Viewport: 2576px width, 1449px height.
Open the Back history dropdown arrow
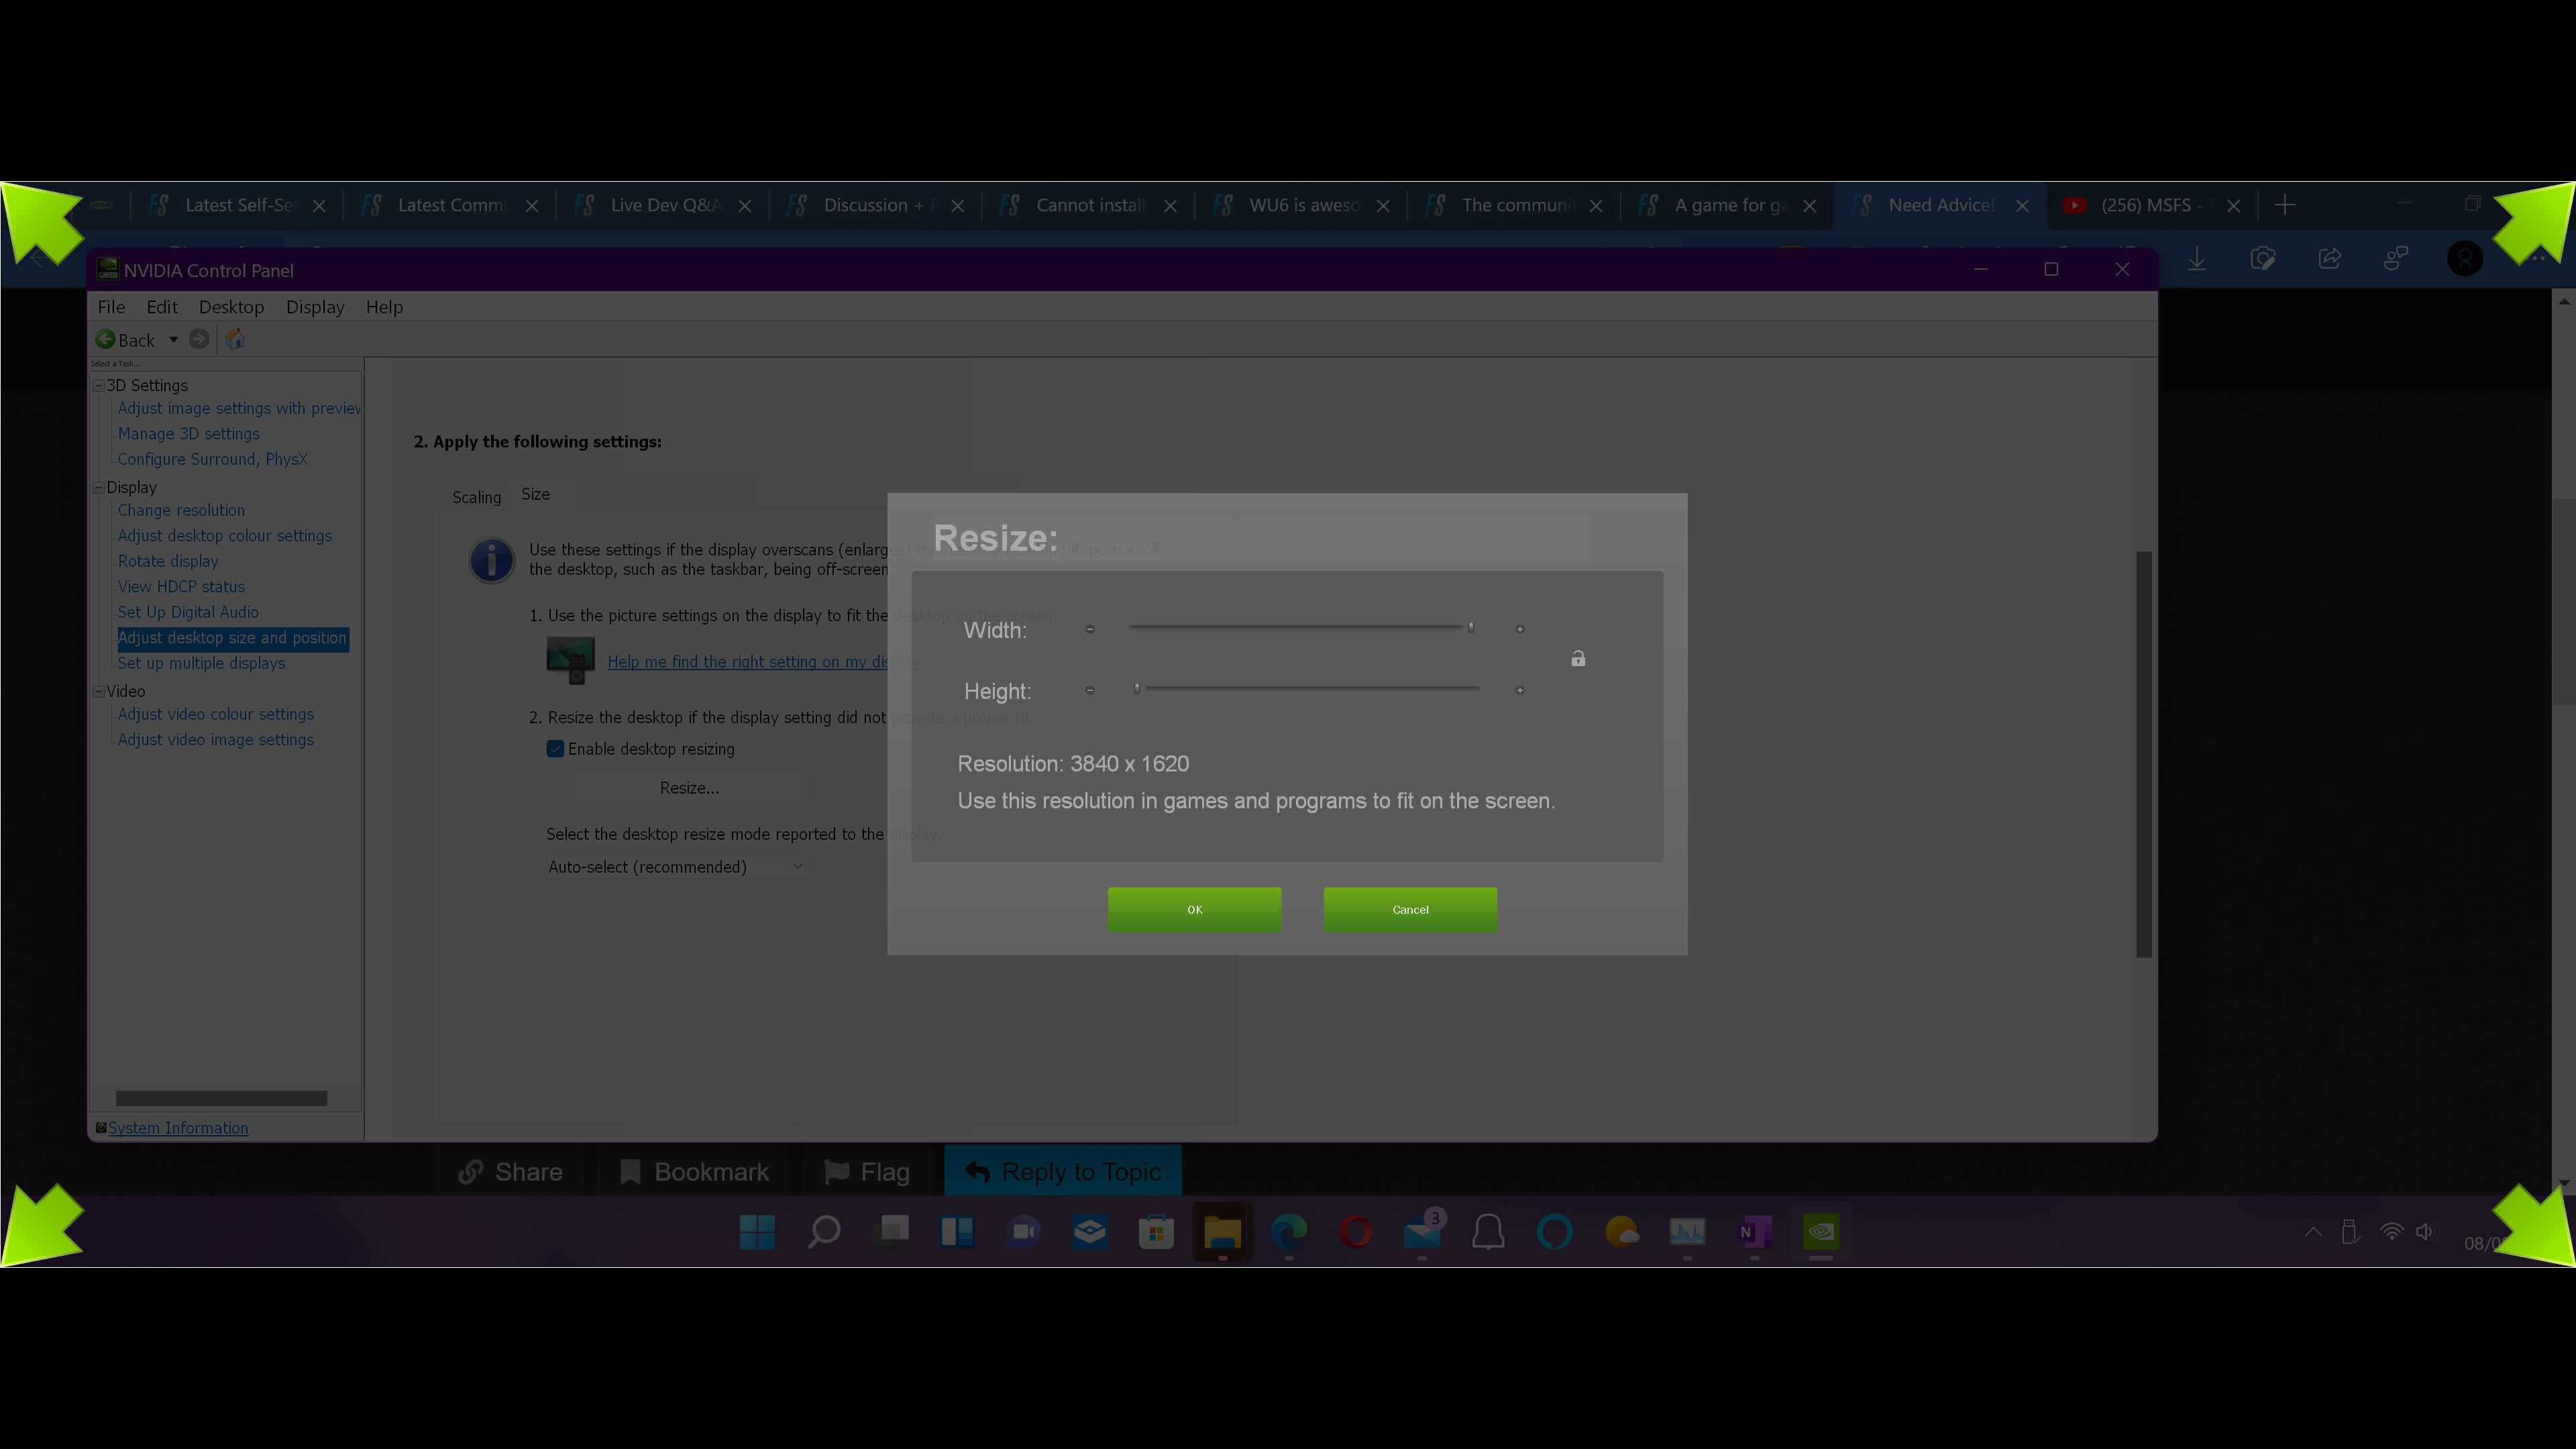[x=173, y=340]
